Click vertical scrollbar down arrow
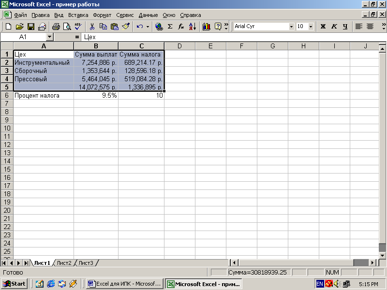387x290 pixels. (382, 256)
